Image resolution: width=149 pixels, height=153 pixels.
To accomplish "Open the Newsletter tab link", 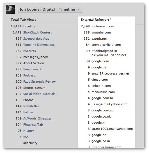I will pos(31,106).
